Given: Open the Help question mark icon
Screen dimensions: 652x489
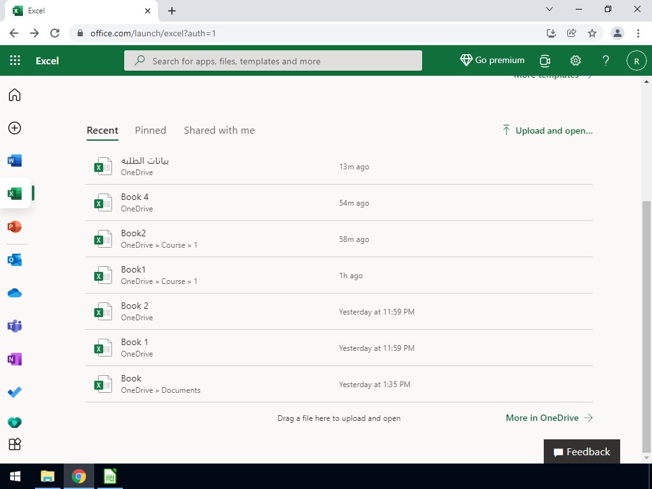Looking at the screenshot, I should click(x=606, y=60).
